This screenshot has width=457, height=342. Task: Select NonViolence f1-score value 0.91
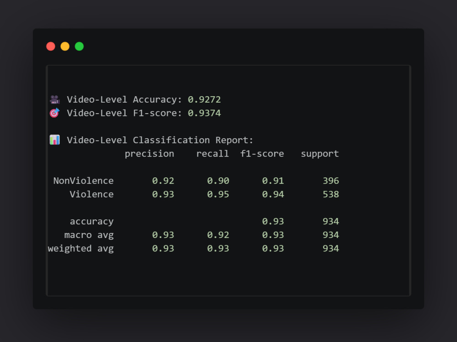point(273,181)
